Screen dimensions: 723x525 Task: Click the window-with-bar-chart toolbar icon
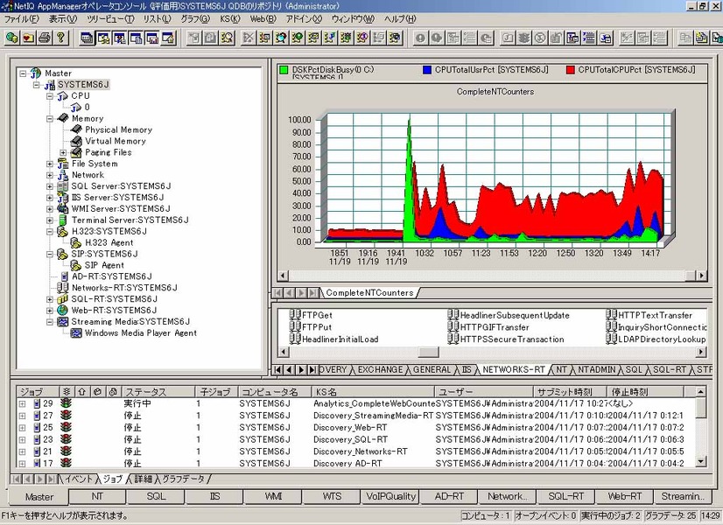coord(152,38)
